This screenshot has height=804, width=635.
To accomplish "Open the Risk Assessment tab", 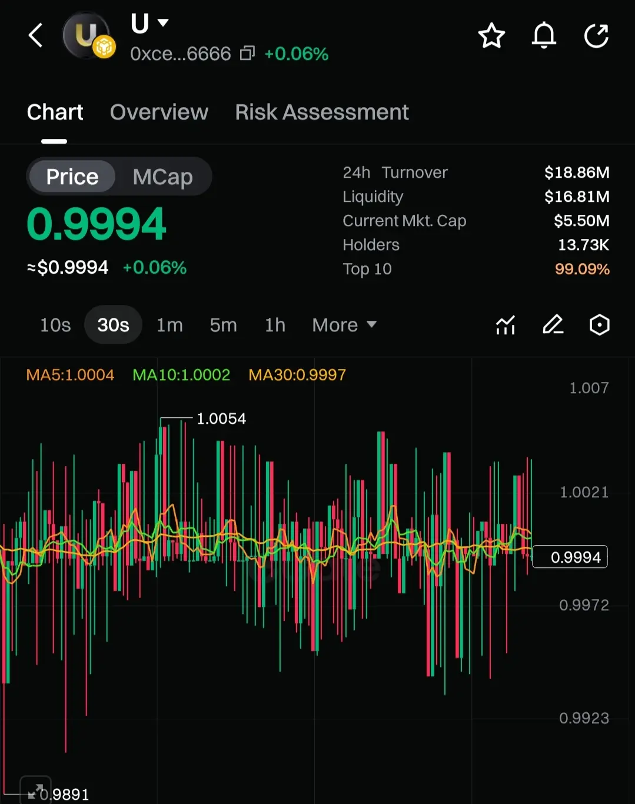I will tap(322, 112).
